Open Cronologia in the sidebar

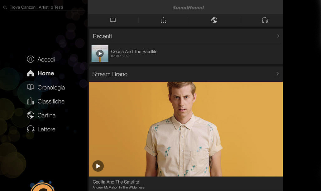click(x=51, y=88)
